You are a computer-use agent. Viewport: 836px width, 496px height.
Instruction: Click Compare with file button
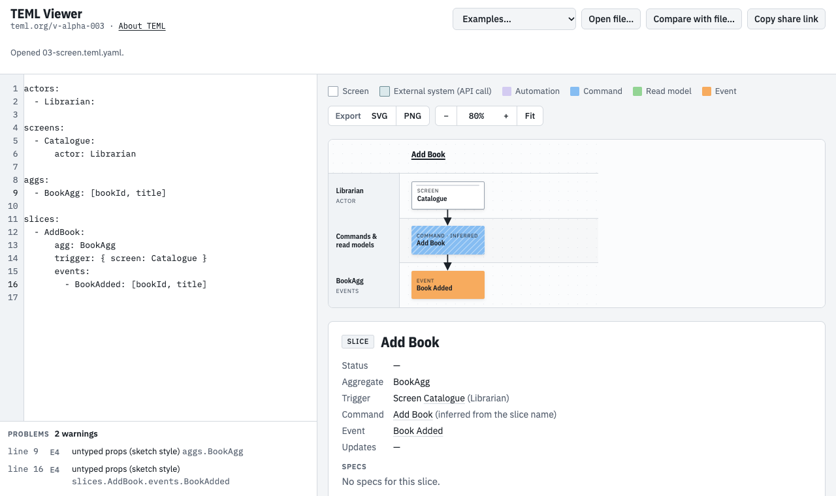(694, 19)
